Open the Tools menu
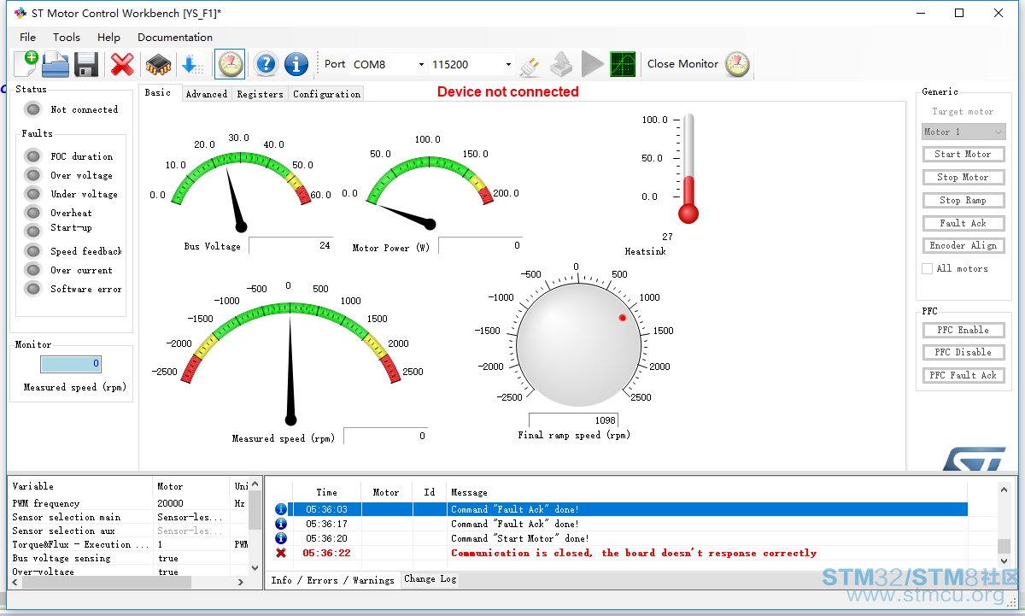Image resolution: width=1025 pixels, height=616 pixels. coord(67,37)
